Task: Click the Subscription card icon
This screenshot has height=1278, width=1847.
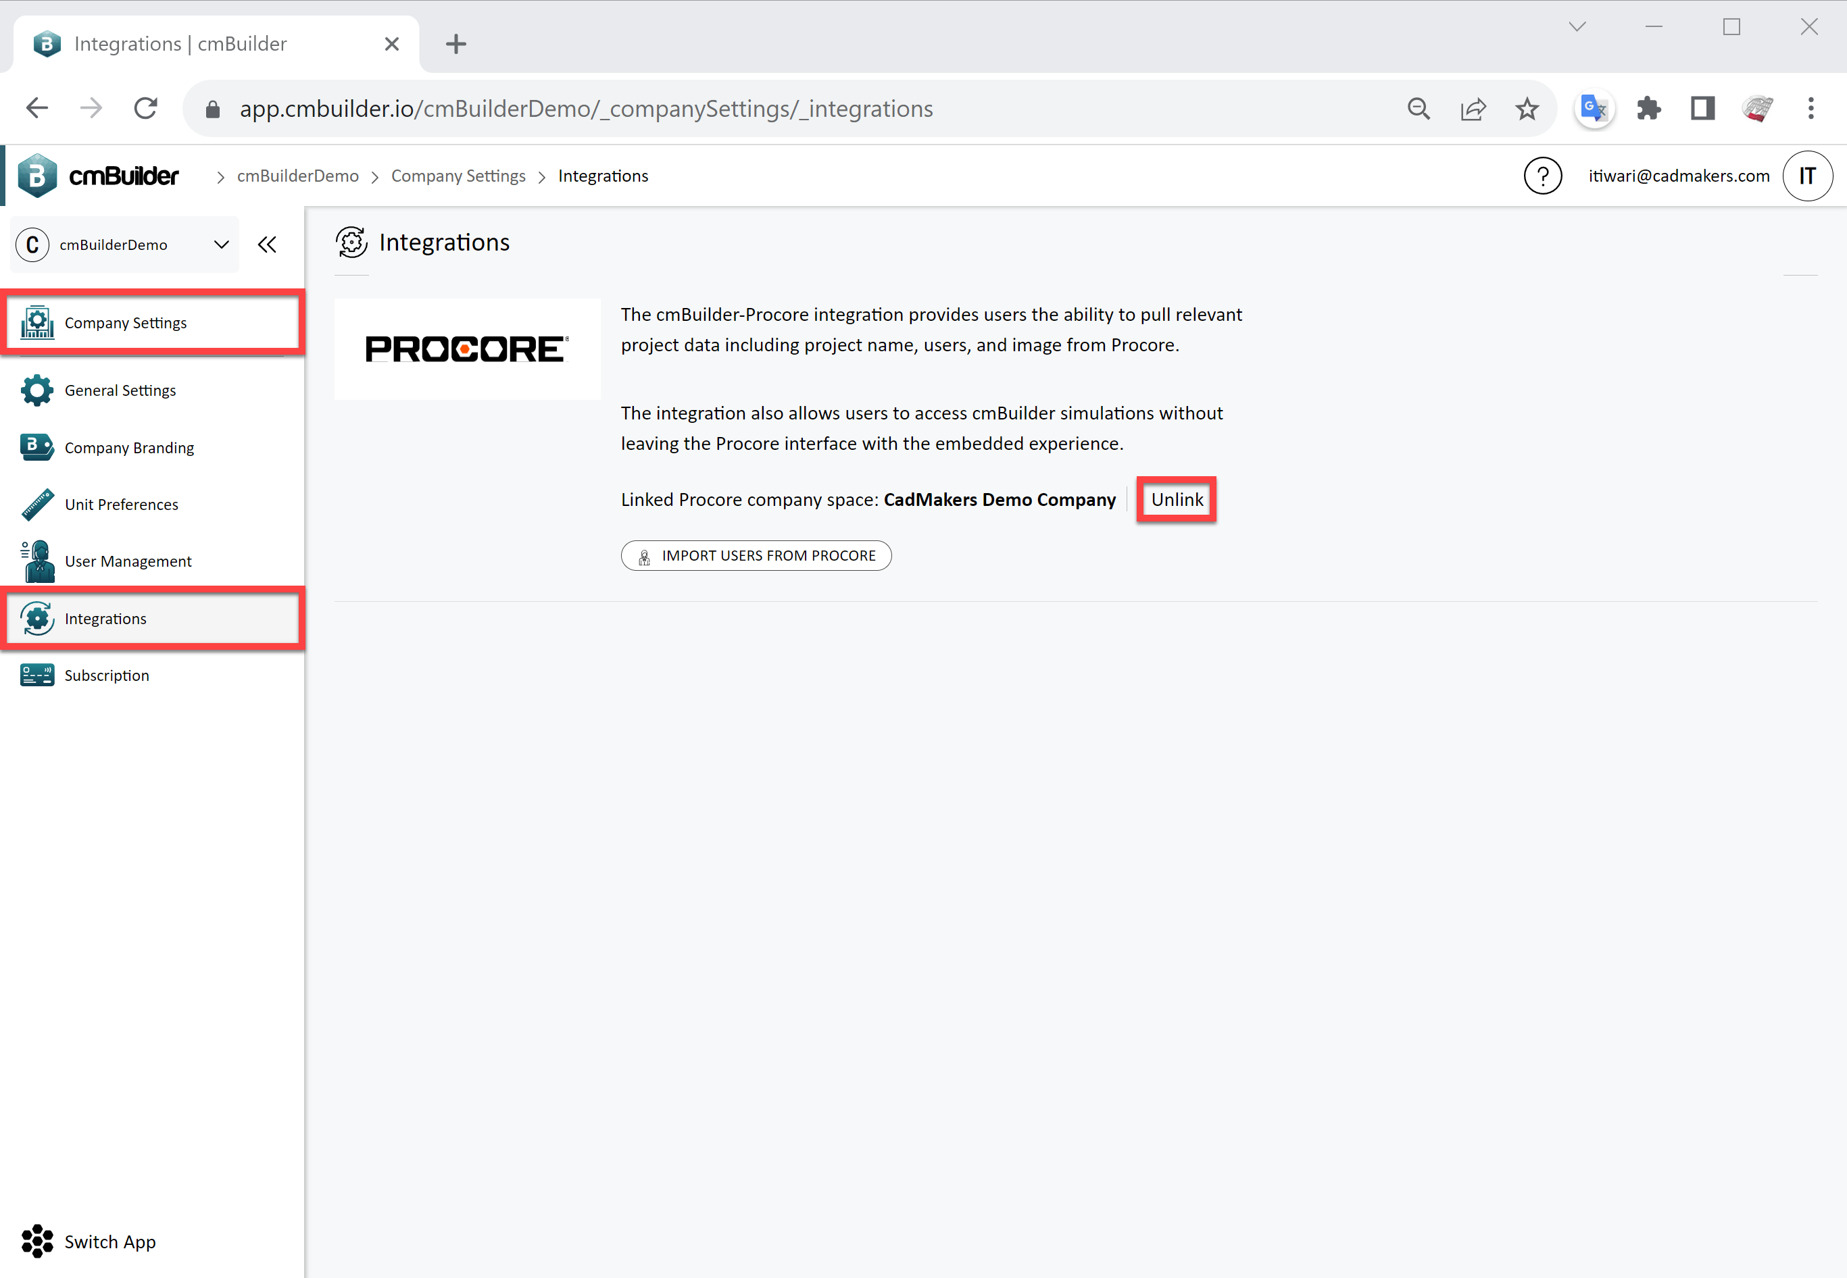Action: point(38,675)
